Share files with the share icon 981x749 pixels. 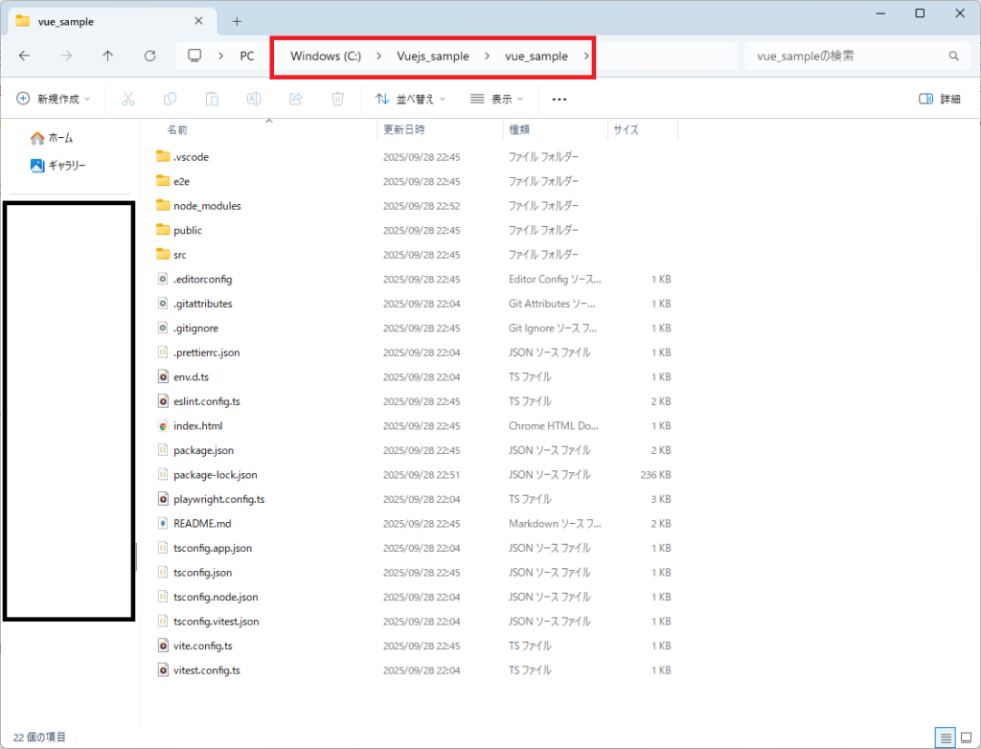(296, 99)
